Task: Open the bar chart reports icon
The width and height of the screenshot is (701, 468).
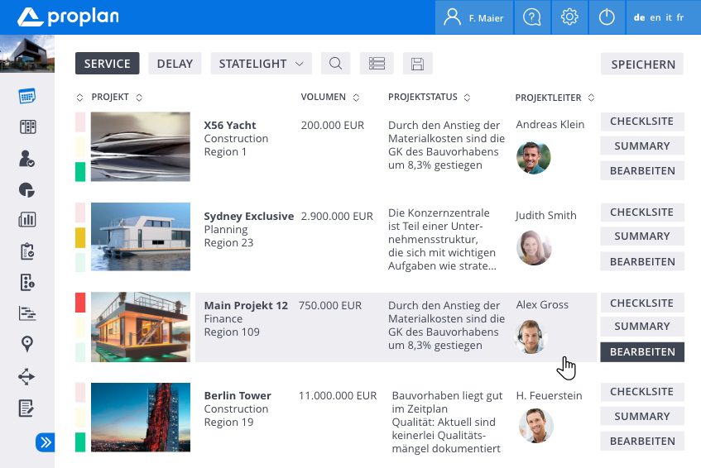Action: tap(26, 220)
